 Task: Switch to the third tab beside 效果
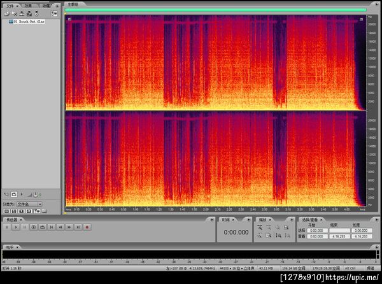[46, 6]
